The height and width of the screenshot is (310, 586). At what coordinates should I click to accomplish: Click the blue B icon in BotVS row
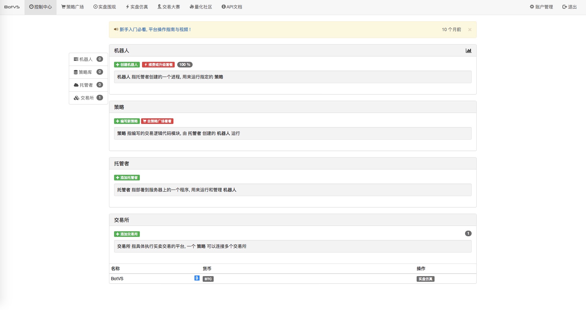[x=197, y=278]
